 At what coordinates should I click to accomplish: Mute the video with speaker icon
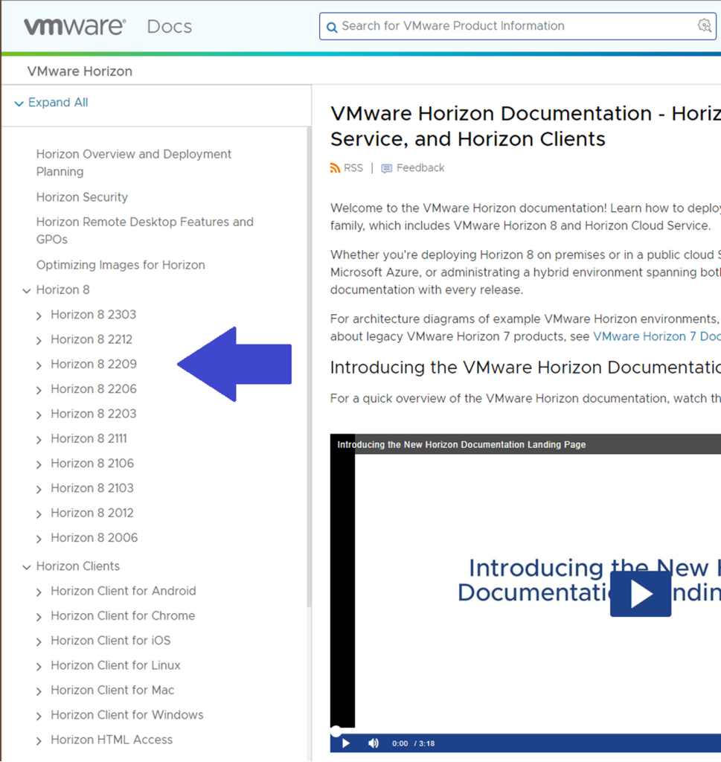click(x=373, y=743)
